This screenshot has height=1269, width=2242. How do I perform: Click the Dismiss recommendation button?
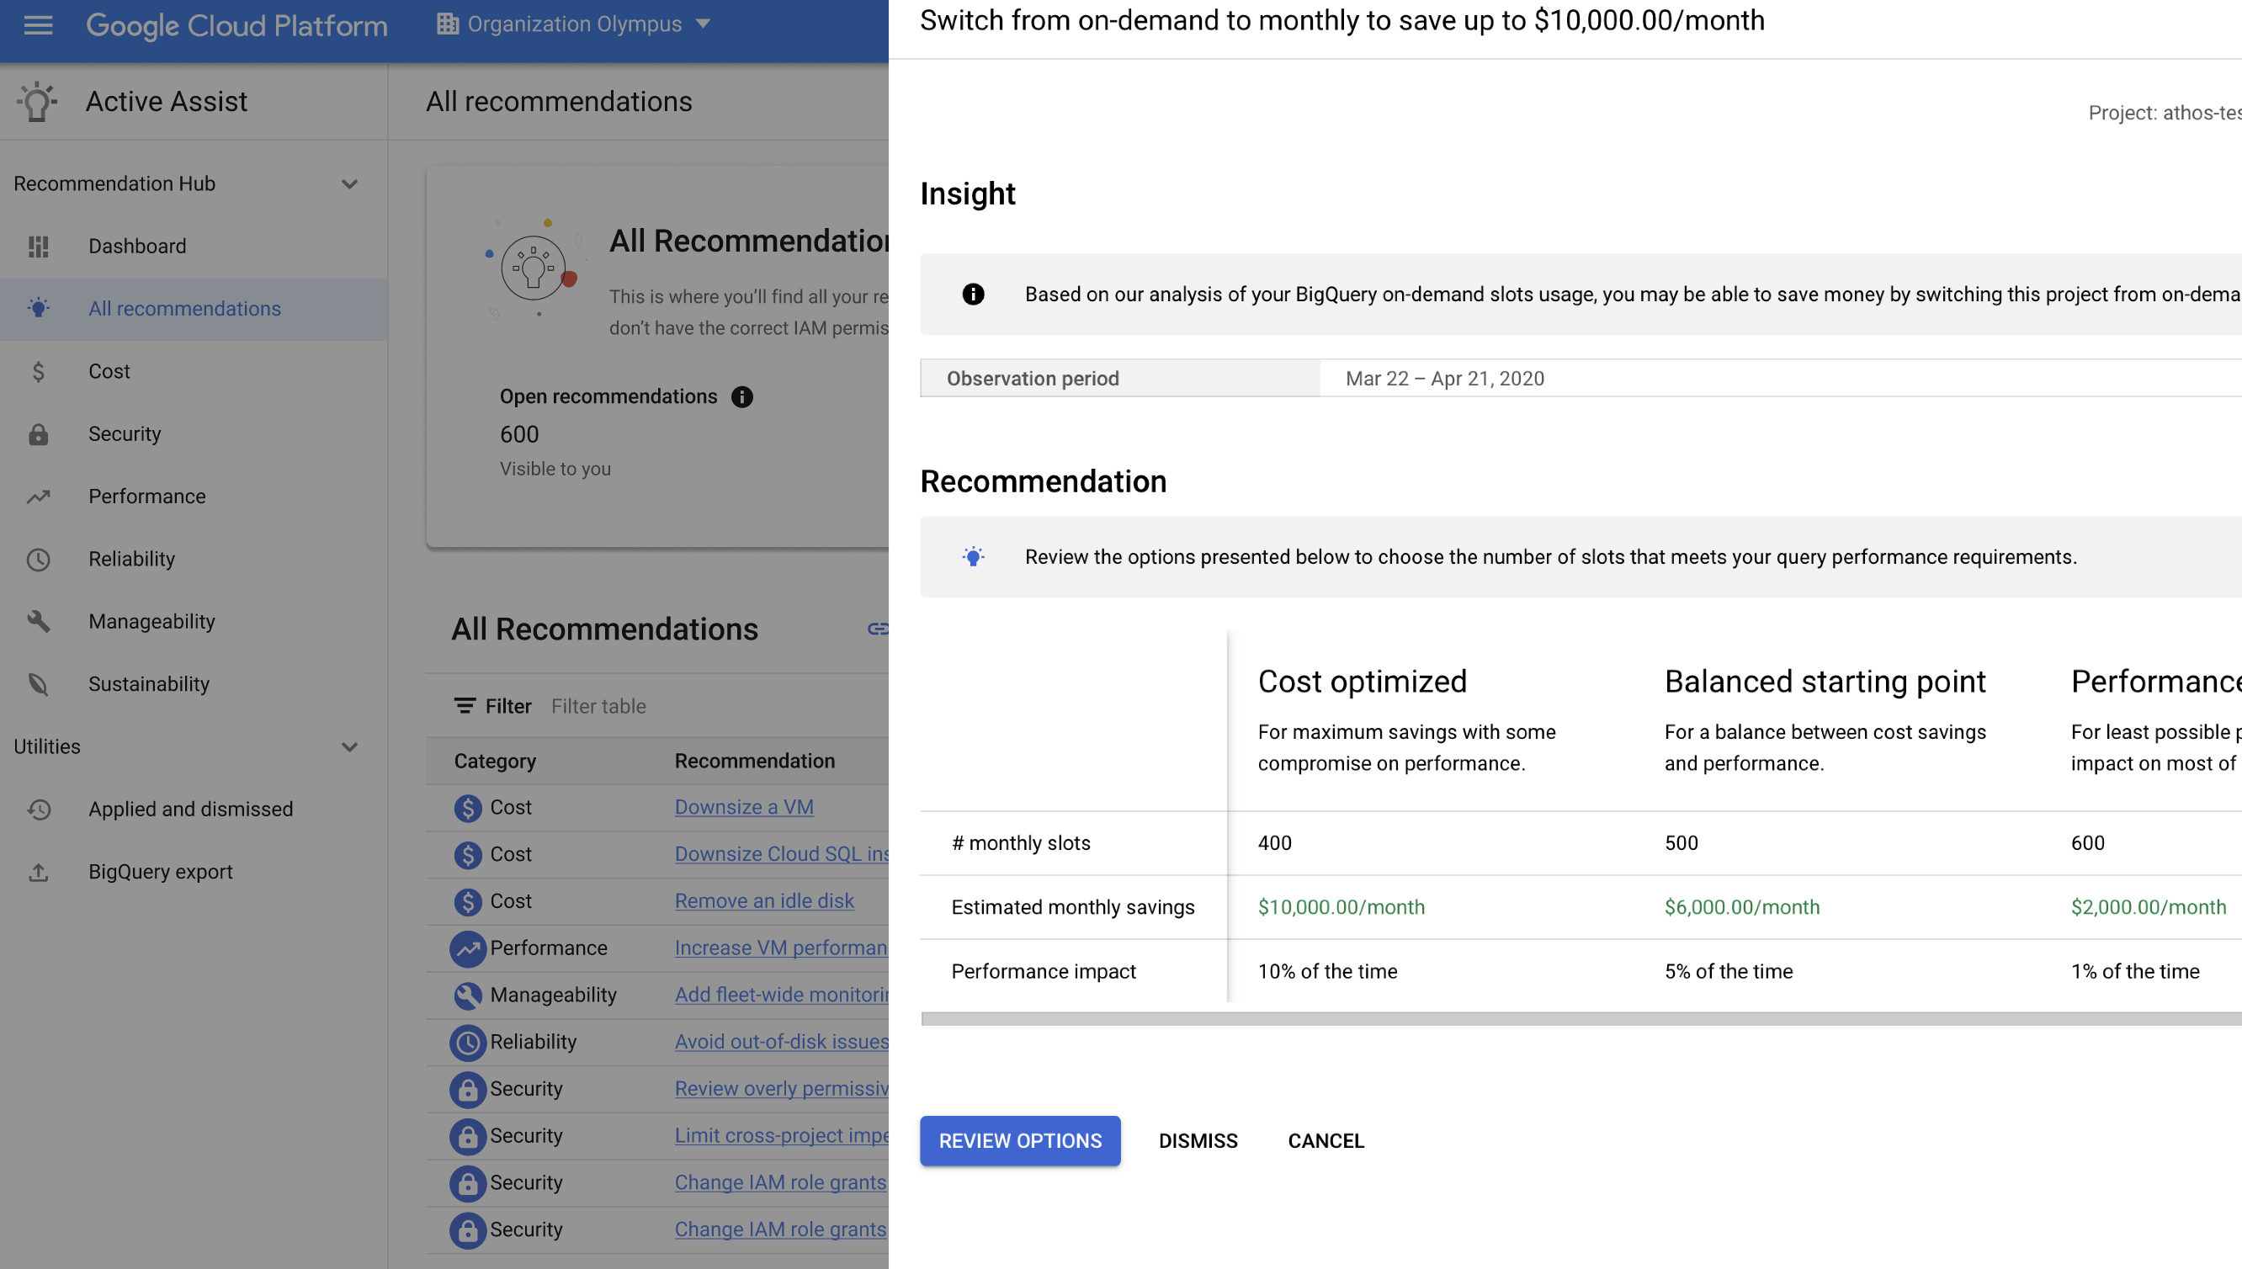[x=1198, y=1139]
